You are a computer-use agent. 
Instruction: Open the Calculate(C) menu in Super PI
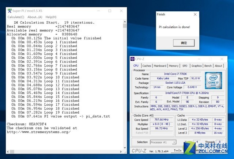click(16, 17)
